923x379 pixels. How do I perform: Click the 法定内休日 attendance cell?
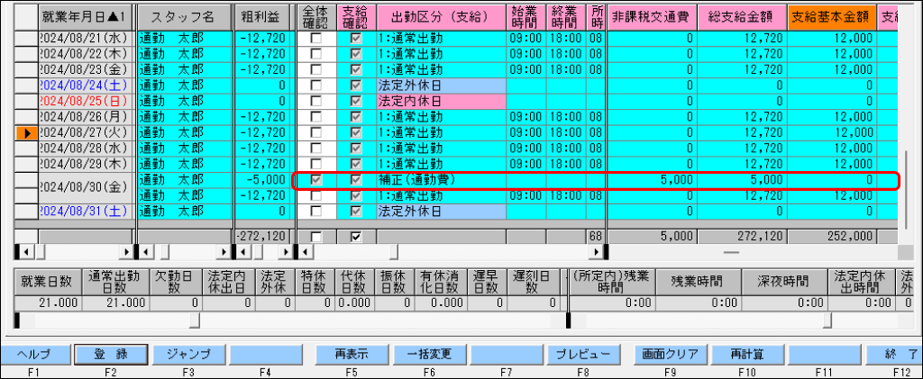pos(442,102)
